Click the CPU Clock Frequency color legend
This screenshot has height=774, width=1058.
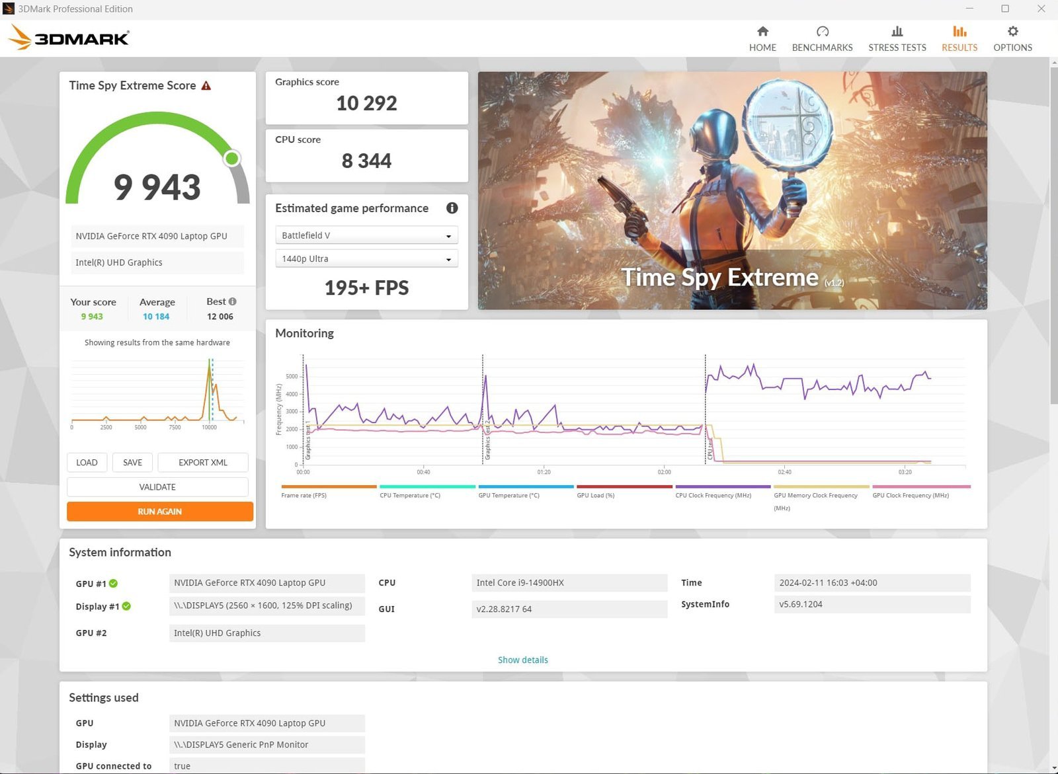[x=722, y=487]
